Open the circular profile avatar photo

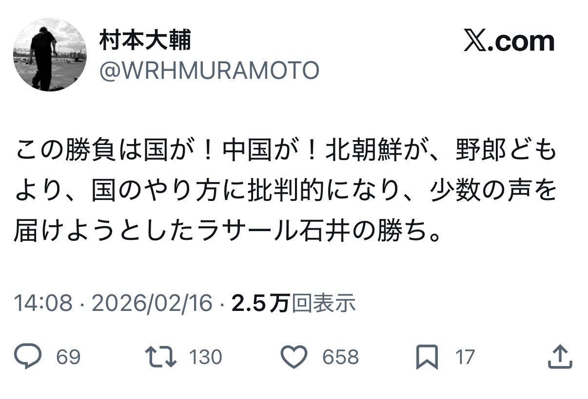pos(50,54)
